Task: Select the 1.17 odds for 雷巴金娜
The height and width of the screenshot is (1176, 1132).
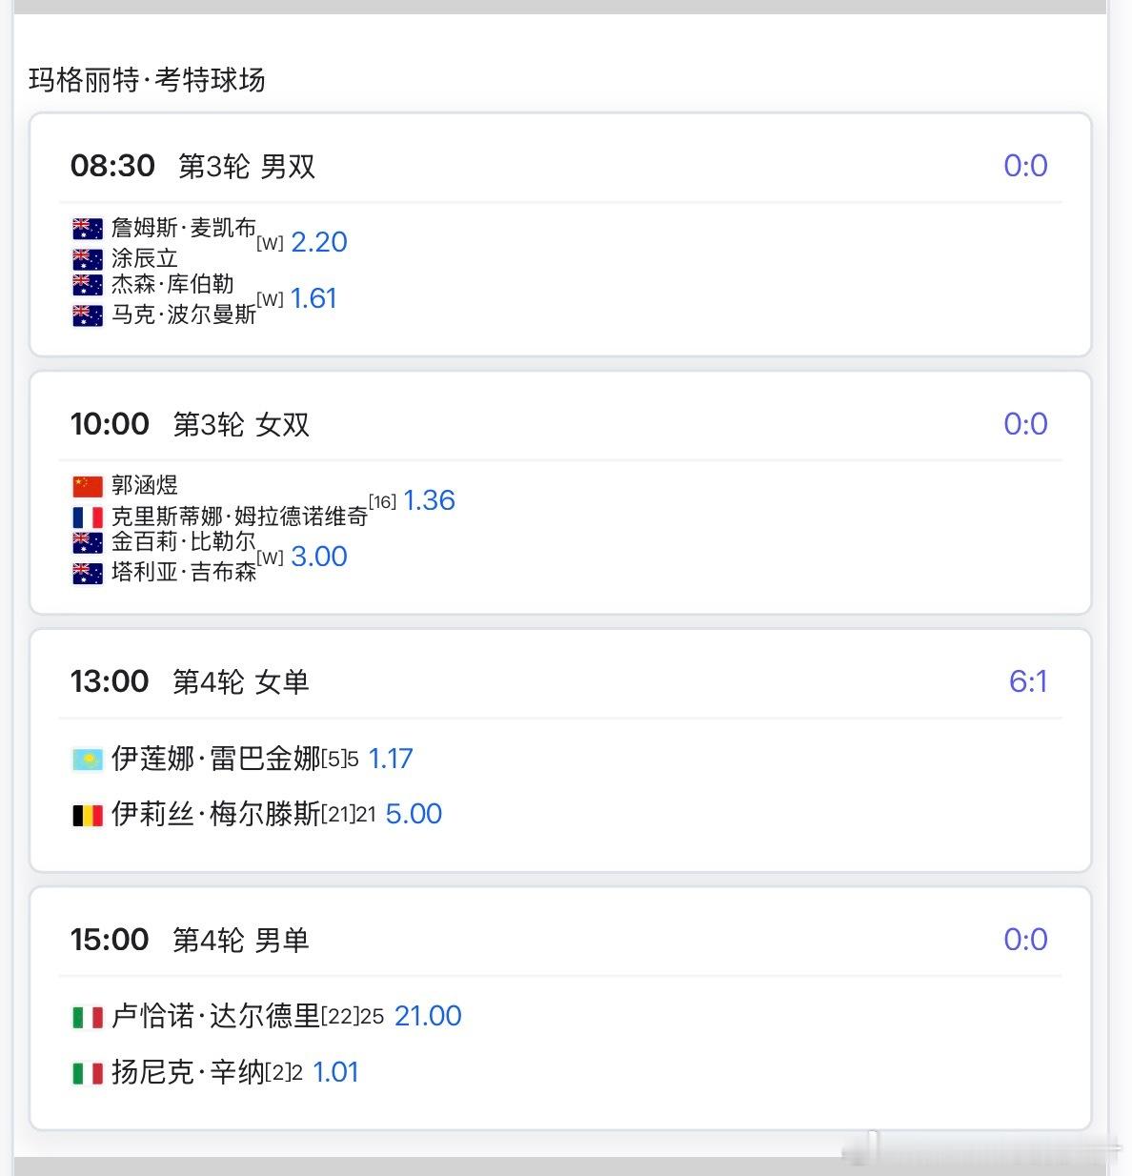Action: pyautogui.click(x=391, y=759)
